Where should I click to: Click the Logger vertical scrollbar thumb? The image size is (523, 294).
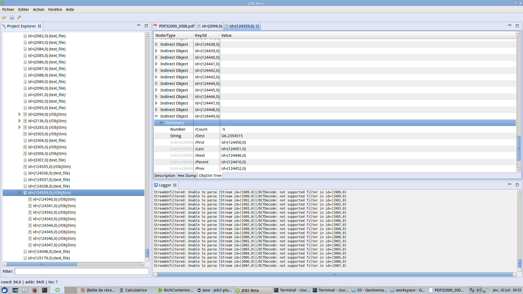click(x=519, y=264)
